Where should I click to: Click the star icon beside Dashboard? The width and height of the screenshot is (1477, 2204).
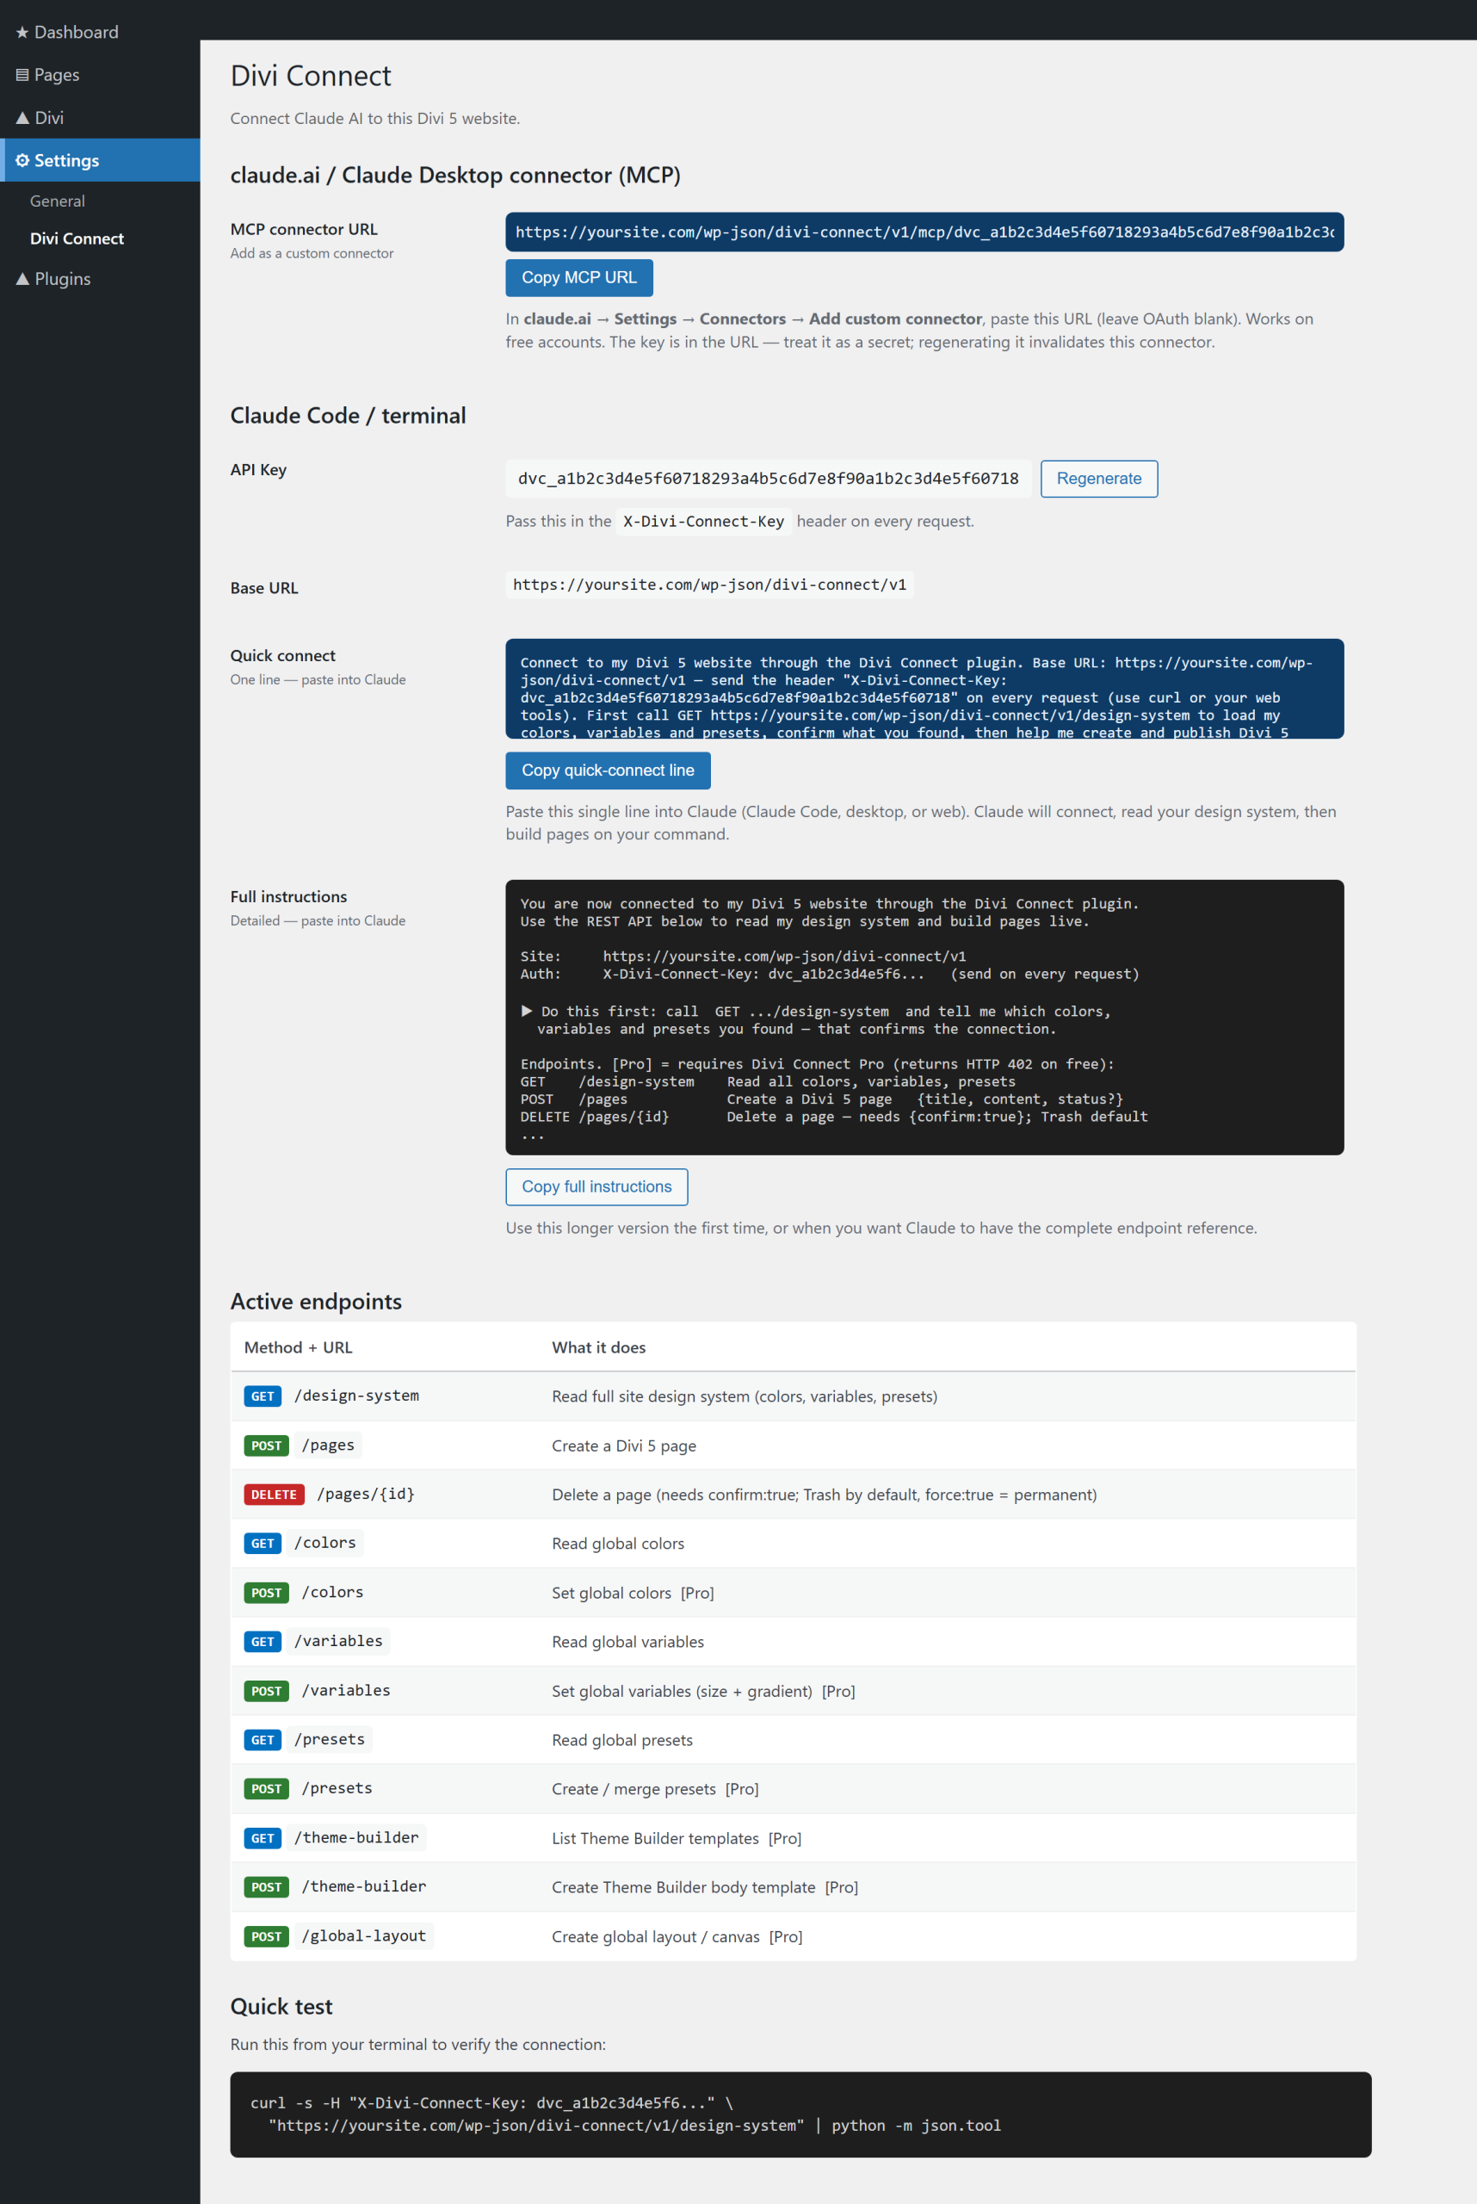pyautogui.click(x=22, y=32)
